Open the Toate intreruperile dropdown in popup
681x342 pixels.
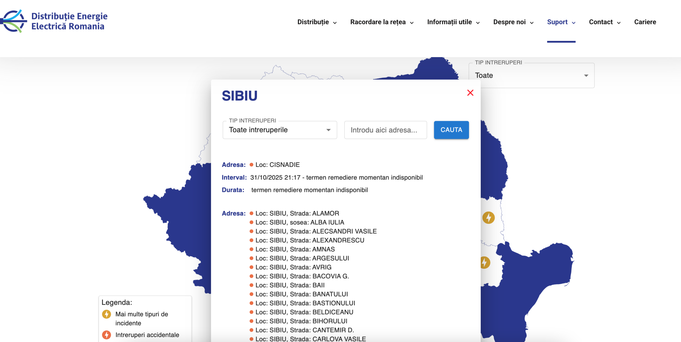pos(280,130)
